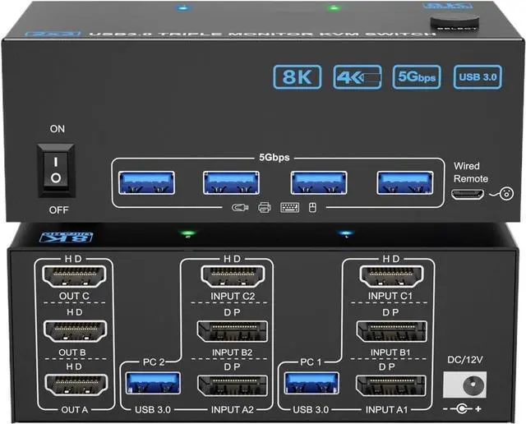
Task: Click the INPUT B2 DisplayPort
Action: pos(233,332)
